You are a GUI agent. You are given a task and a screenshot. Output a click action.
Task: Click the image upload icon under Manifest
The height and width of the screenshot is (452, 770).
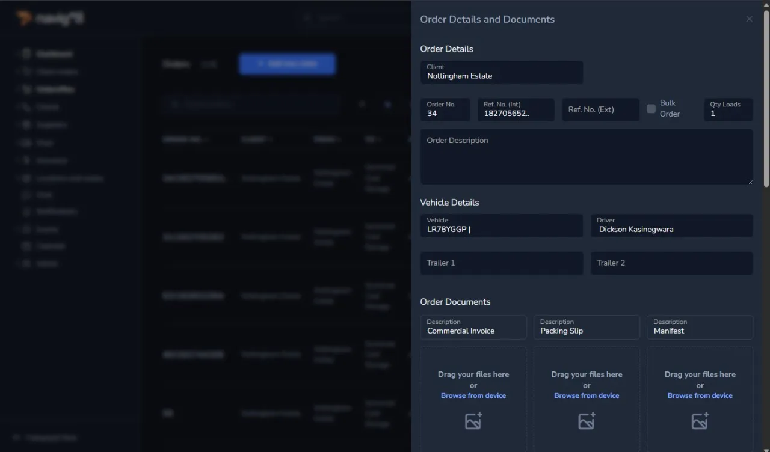click(700, 421)
